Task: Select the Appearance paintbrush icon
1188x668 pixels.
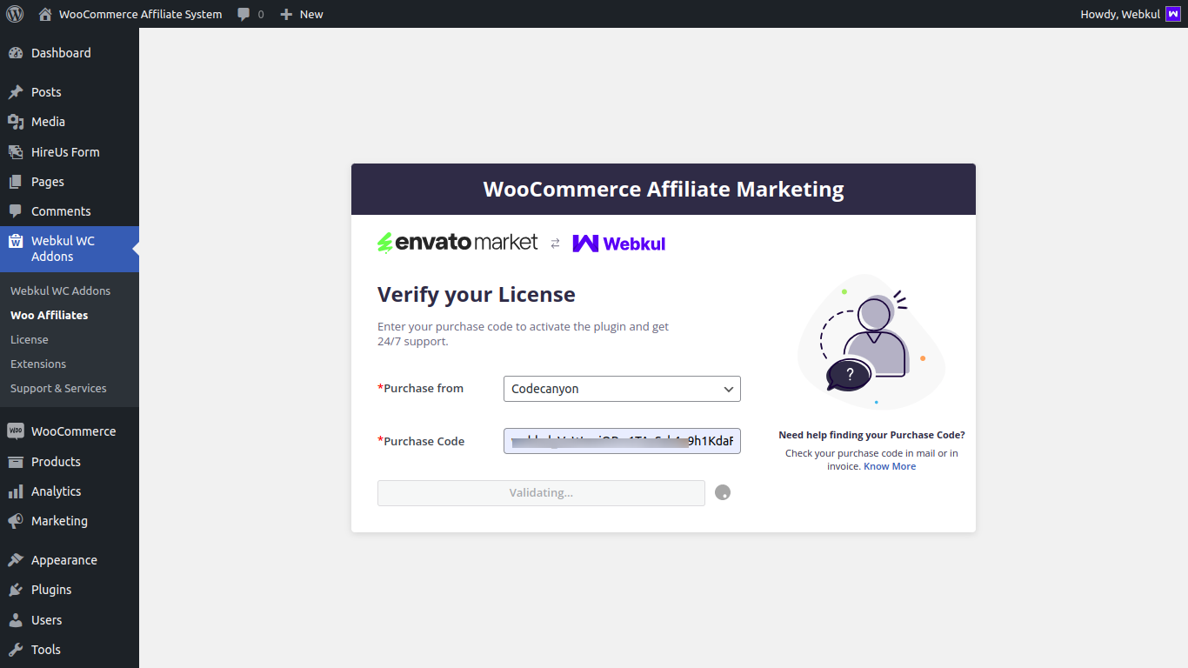Action: (x=17, y=559)
